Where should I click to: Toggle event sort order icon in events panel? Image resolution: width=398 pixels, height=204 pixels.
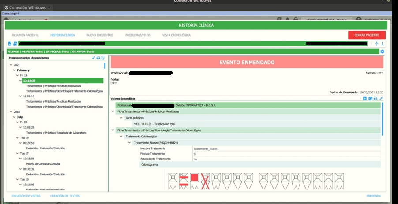[x=103, y=58]
